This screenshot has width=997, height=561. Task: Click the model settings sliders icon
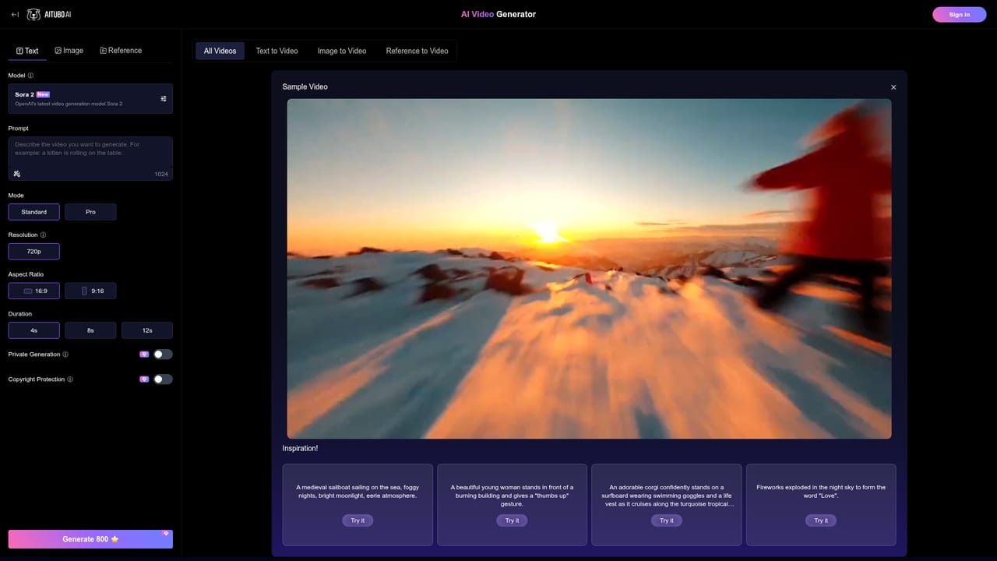click(x=164, y=99)
